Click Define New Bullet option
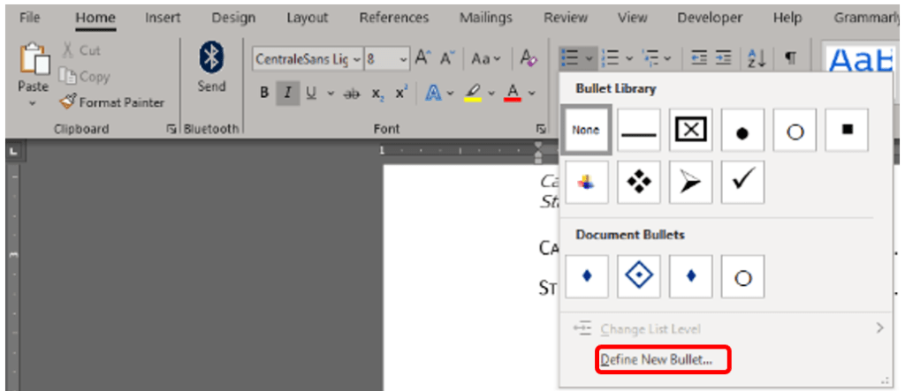 (663, 359)
